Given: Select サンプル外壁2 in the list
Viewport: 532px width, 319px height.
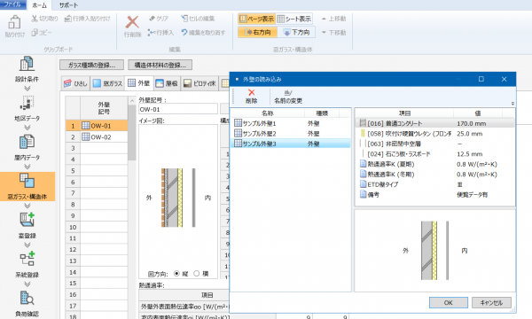Looking at the screenshot, I should 291,134.
